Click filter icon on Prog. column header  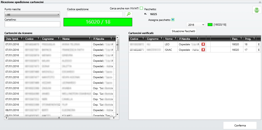pos(254,39)
